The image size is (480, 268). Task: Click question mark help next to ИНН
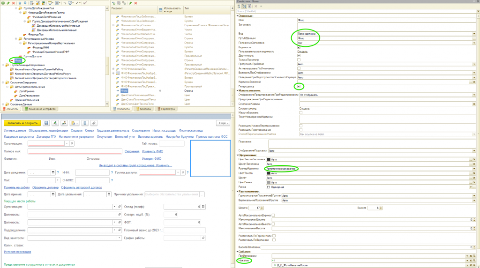(112, 172)
